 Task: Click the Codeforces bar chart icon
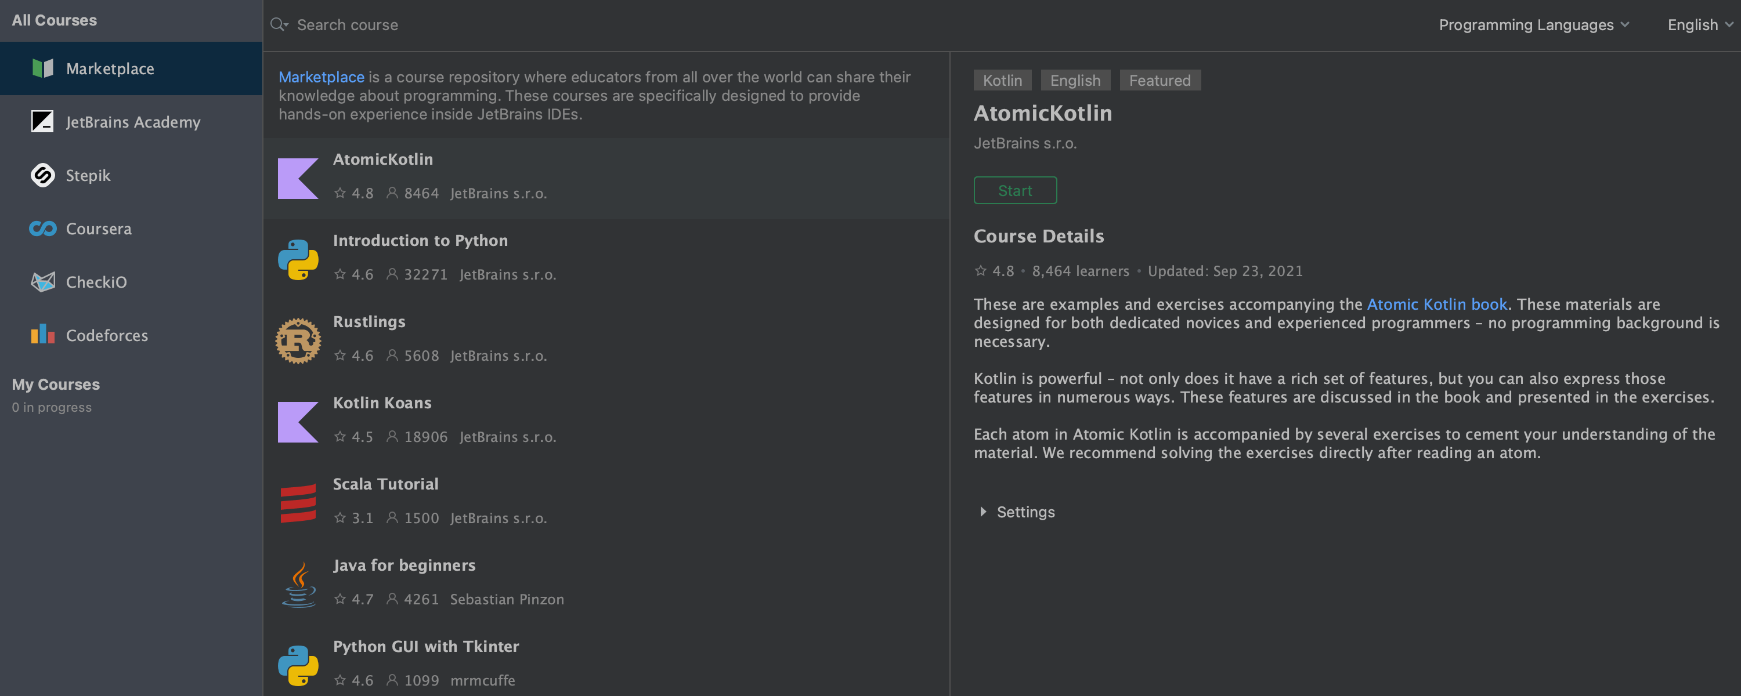[x=42, y=335]
